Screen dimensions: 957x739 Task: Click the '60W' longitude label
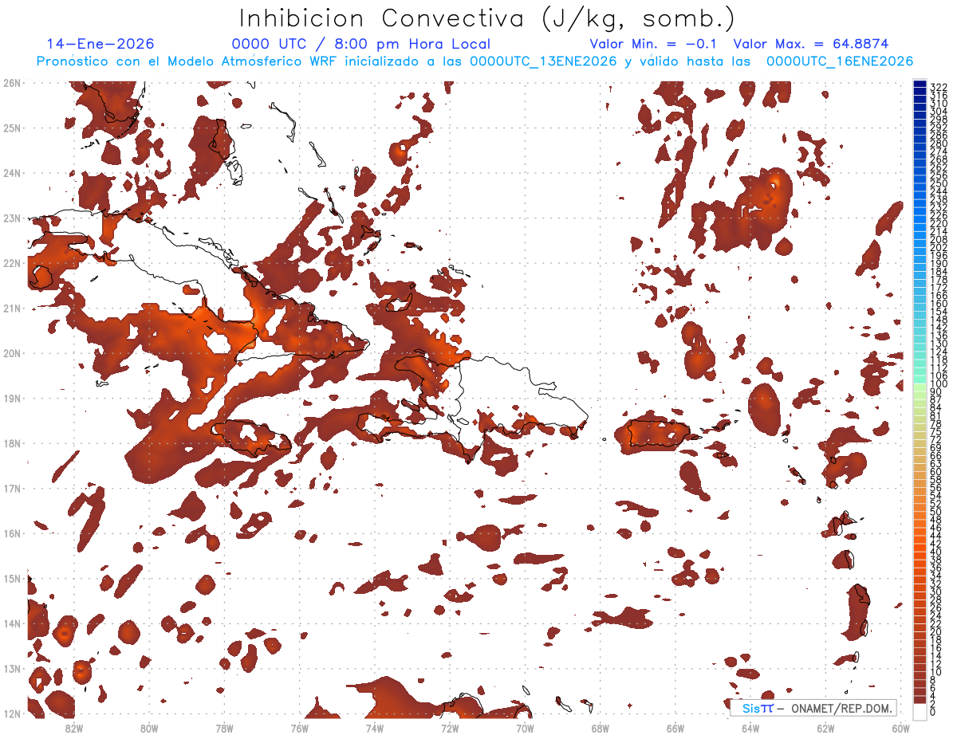(x=901, y=727)
